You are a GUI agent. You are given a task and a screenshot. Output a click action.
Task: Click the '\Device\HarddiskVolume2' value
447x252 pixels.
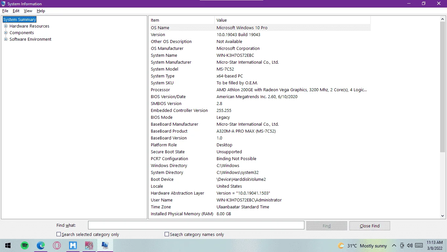pos(241,179)
